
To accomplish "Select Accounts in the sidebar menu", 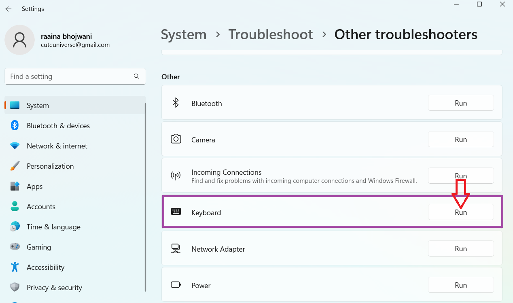I will [41, 206].
